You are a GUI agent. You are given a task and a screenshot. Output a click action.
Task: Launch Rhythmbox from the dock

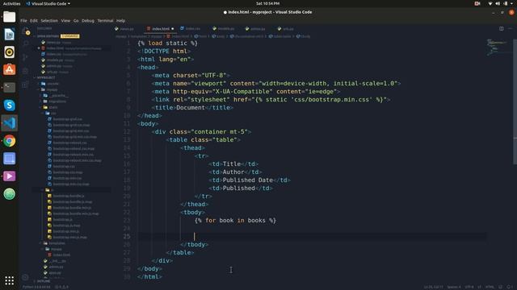point(9,52)
